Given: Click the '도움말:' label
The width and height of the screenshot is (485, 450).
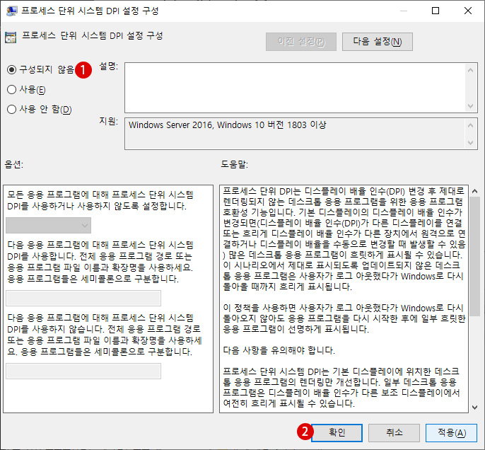Looking at the screenshot, I should coord(234,164).
